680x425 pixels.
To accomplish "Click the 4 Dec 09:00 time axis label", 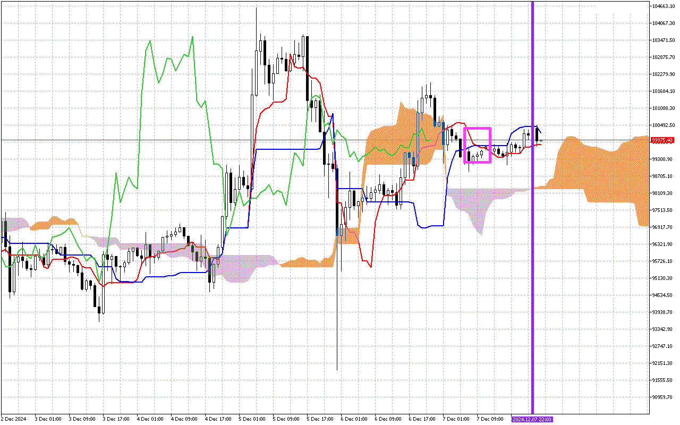I will (185, 419).
